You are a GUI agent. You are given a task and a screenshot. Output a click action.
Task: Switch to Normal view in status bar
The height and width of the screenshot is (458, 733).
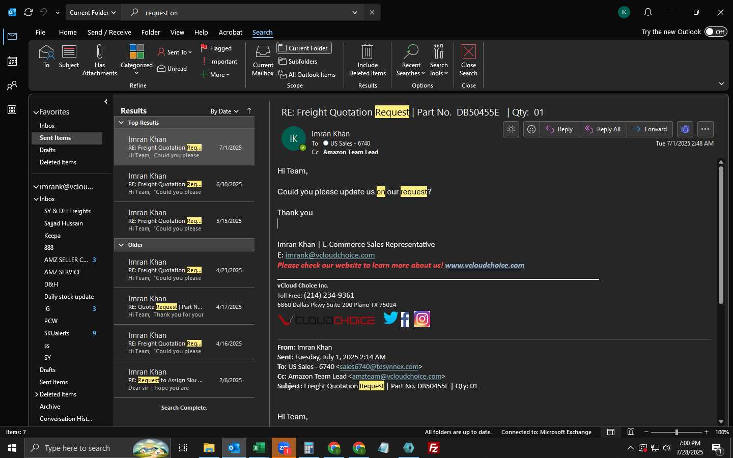tap(611, 432)
